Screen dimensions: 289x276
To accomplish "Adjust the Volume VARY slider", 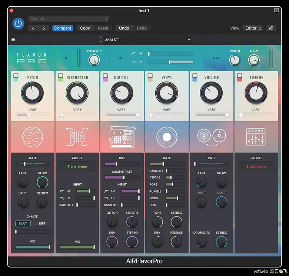I will pyautogui.click(x=212, y=115).
